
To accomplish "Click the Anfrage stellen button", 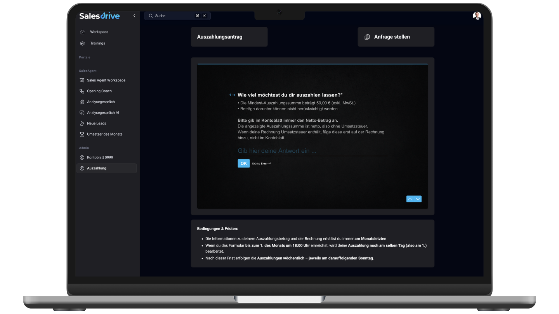I will [x=396, y=37].
